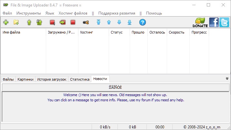This screenshot has height=130, width=231.
Task: Click the upload arrow icon with R badge
Action: [39, 22]
